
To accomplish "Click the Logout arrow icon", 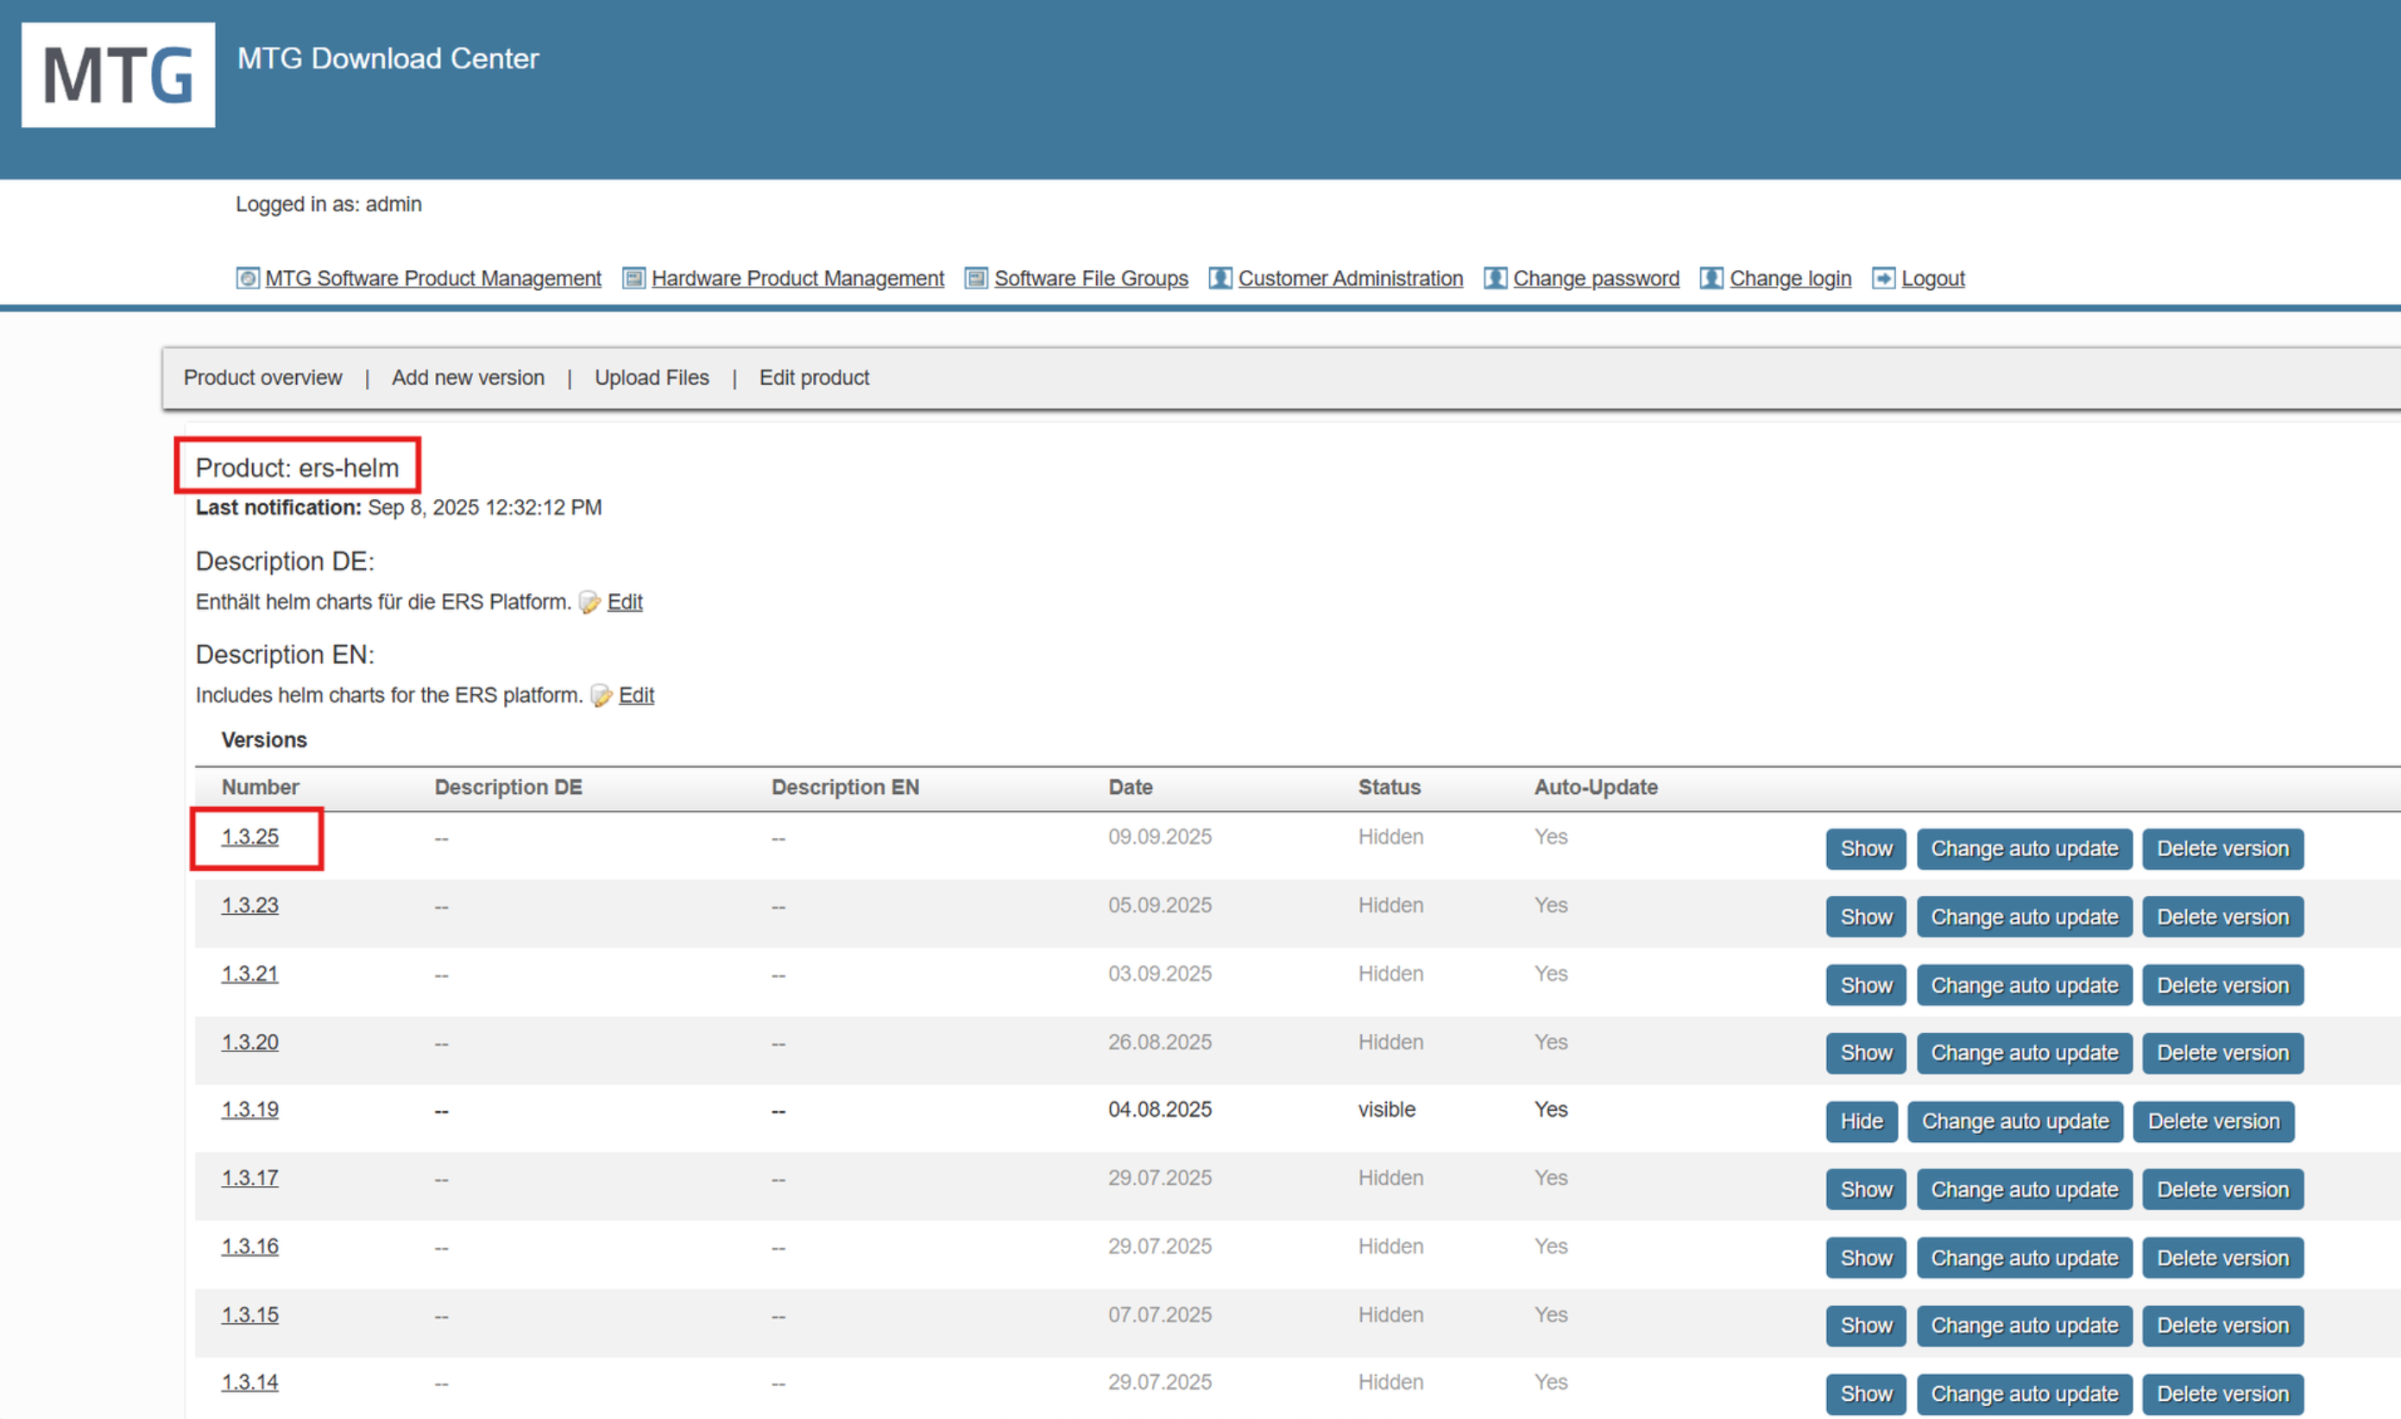I will (1883, 278).
